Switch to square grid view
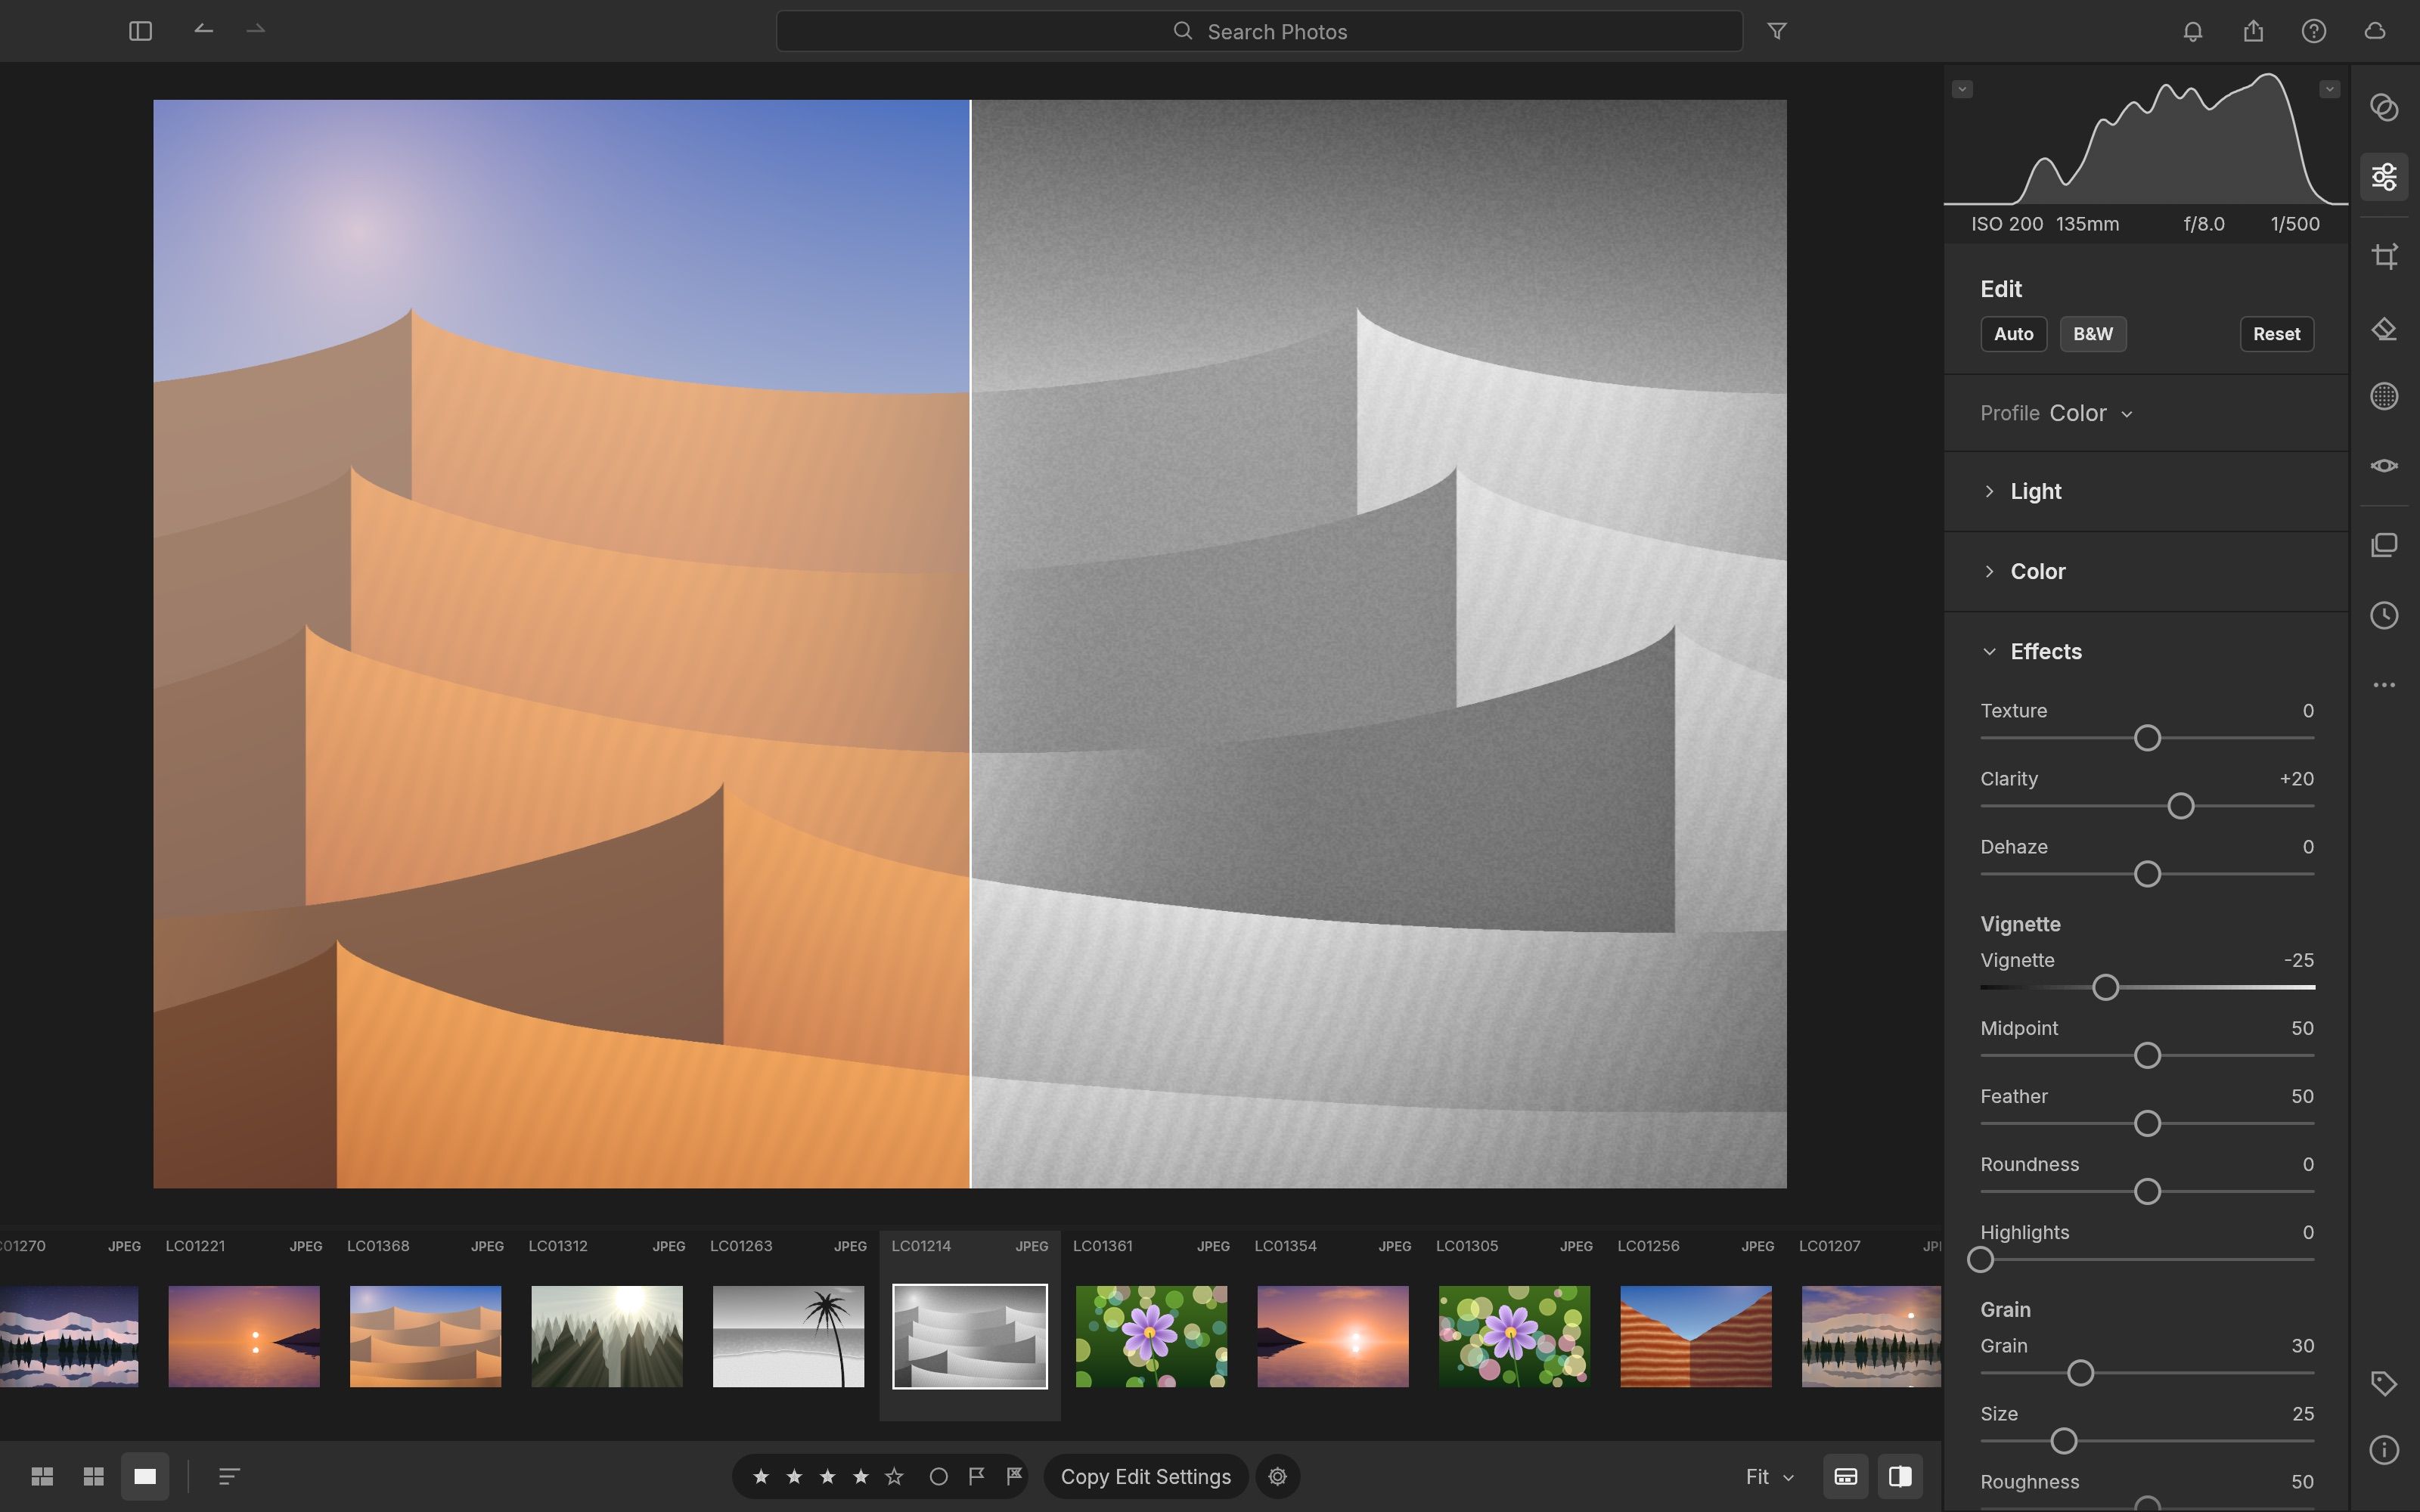 pyautogui.click(x=94, y=1476)
